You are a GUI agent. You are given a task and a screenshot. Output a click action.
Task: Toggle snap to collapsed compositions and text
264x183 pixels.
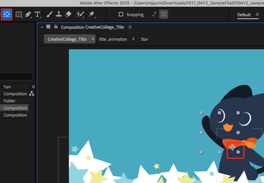[x=163, y=14]
